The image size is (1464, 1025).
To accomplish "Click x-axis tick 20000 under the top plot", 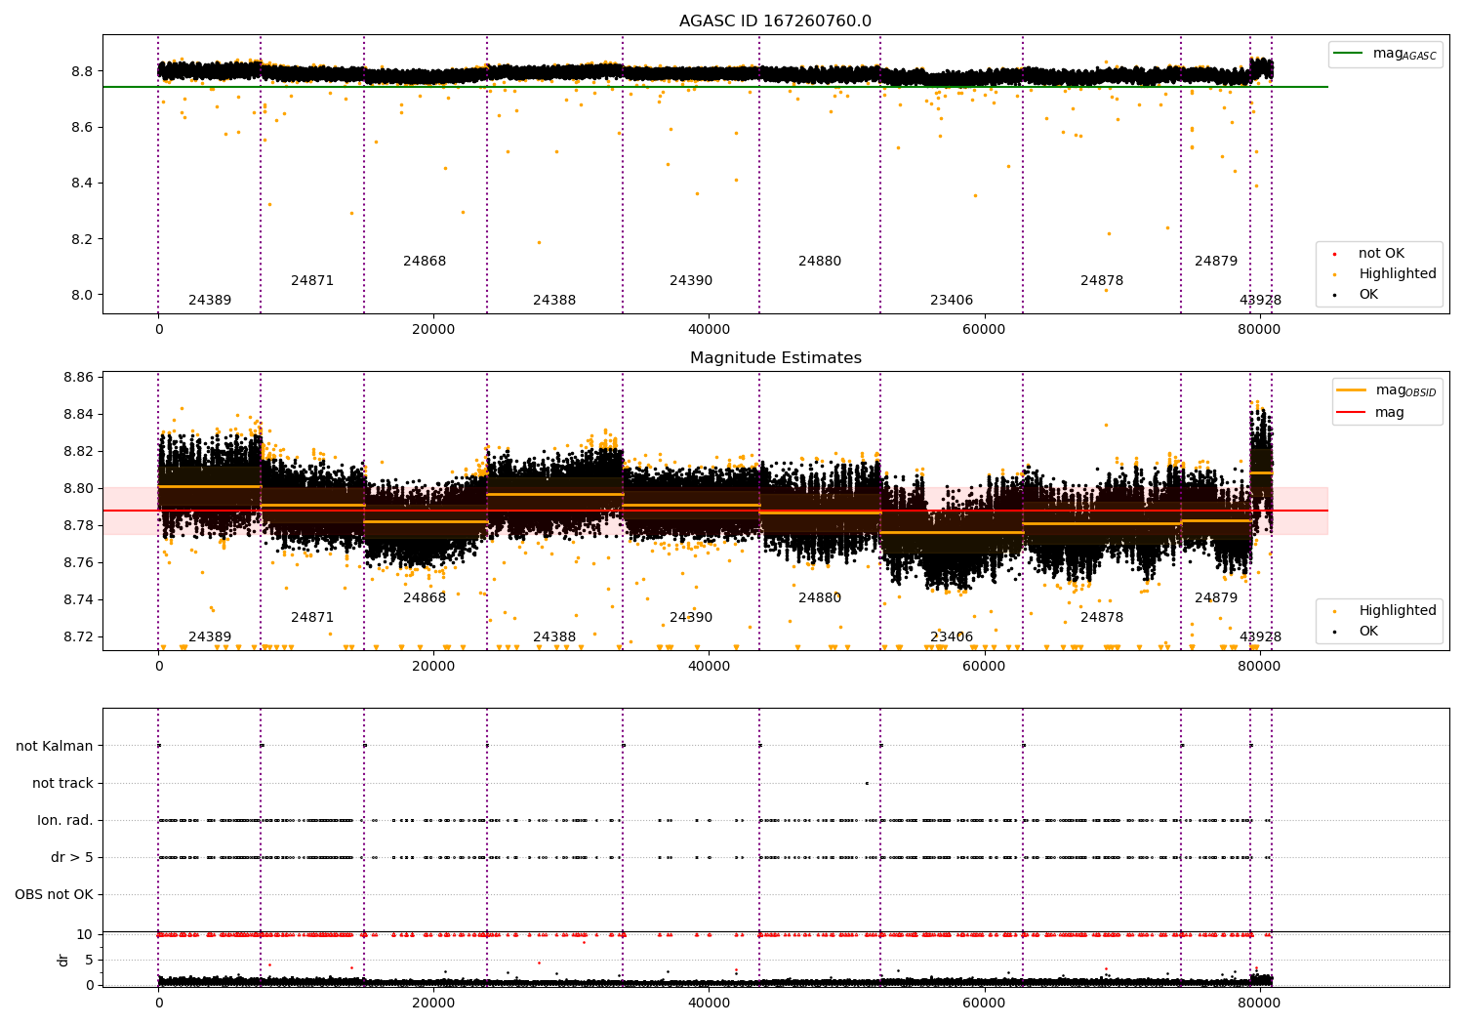I will 433,330.
